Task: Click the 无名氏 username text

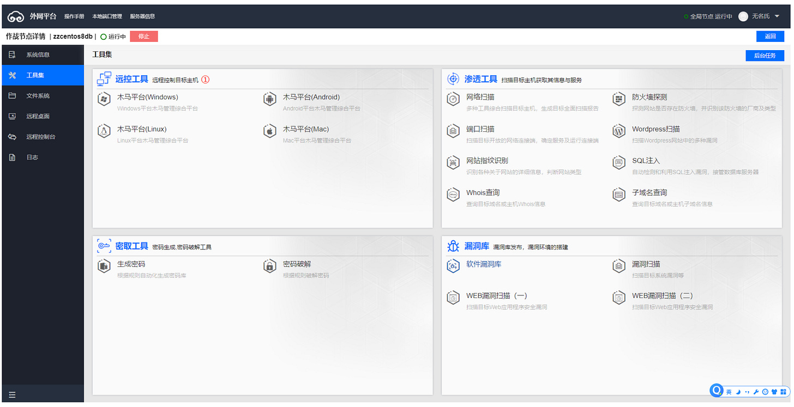Action: tap(761, 16)
